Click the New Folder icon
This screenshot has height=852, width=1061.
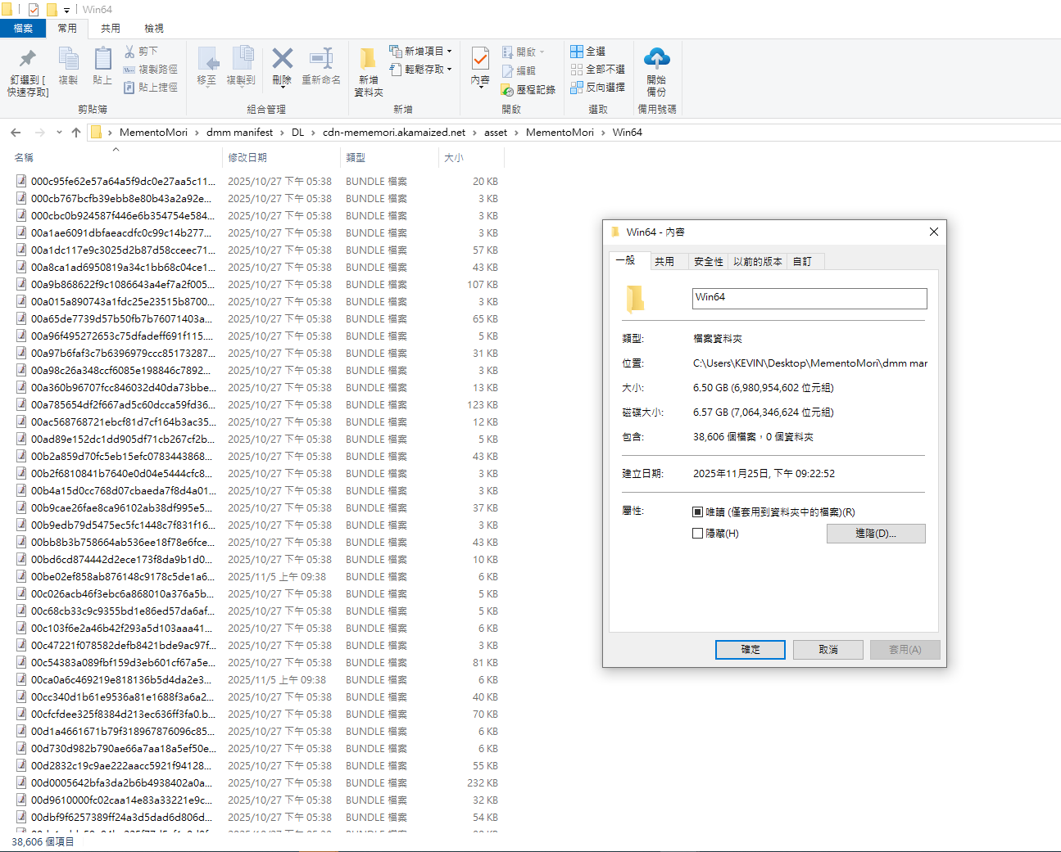point(368,59)
